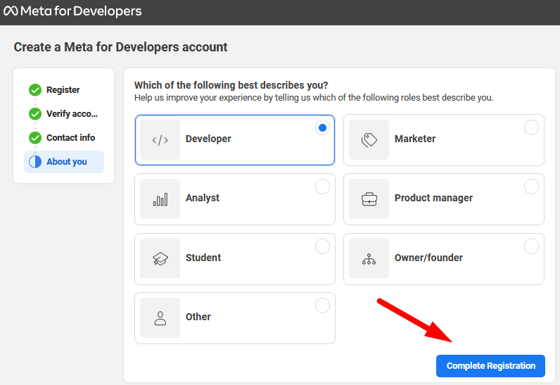Screen dimensions: 560x385
Task: Select the Developer radio button
Action: 322,127
